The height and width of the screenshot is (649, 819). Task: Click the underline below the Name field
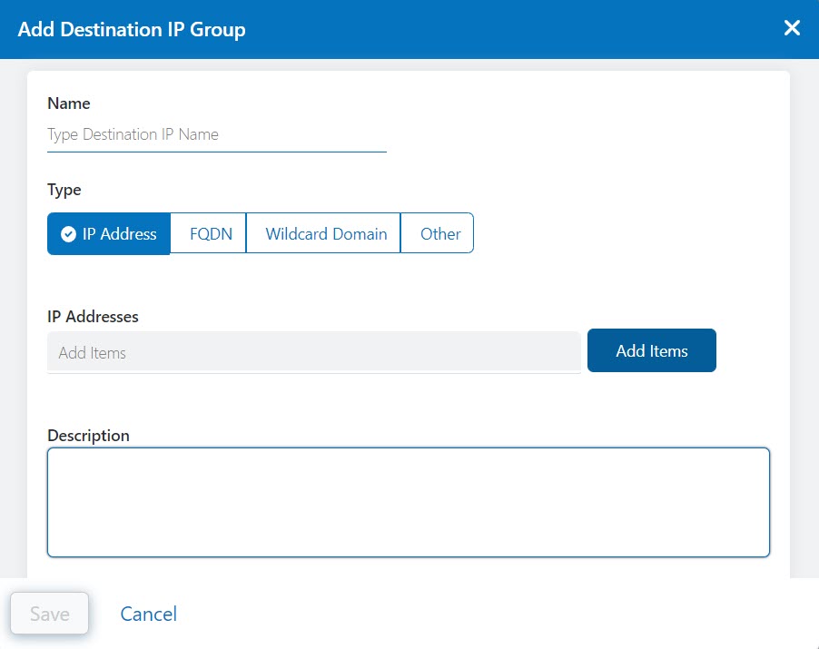pyautogui.click(x=216, y=152)
